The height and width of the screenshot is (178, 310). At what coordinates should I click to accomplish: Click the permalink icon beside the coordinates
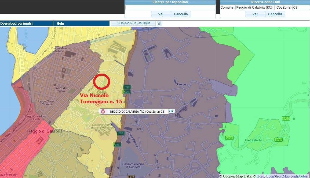[x=159, y=24]
